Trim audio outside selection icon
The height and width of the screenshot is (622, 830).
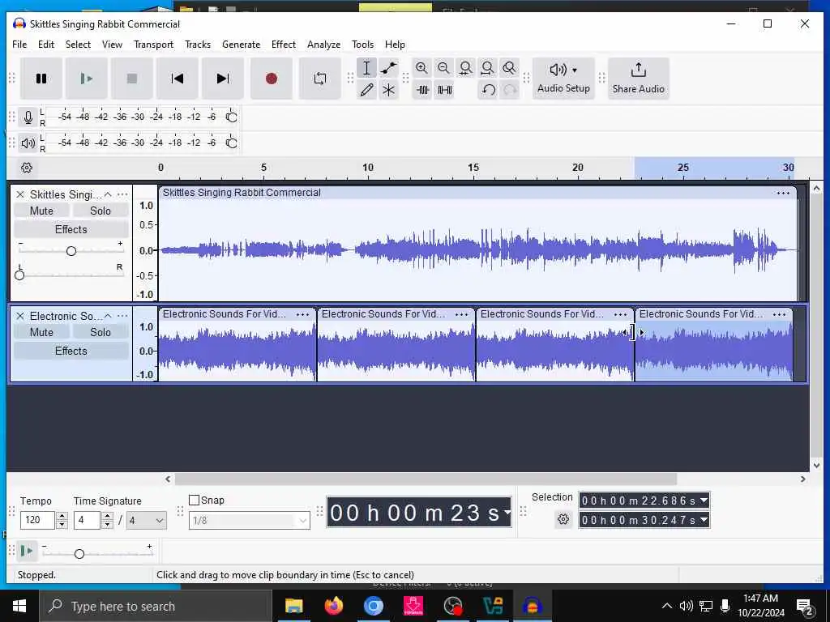tap(422, 90)
